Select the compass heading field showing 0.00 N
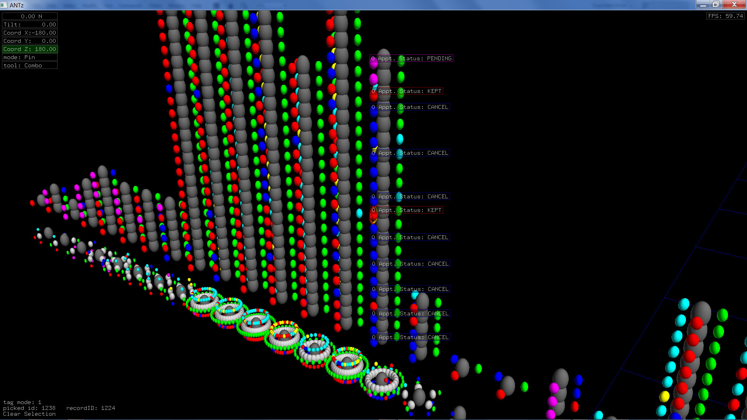Viewport: 747px width, 420px height. [x=30, y=16]
